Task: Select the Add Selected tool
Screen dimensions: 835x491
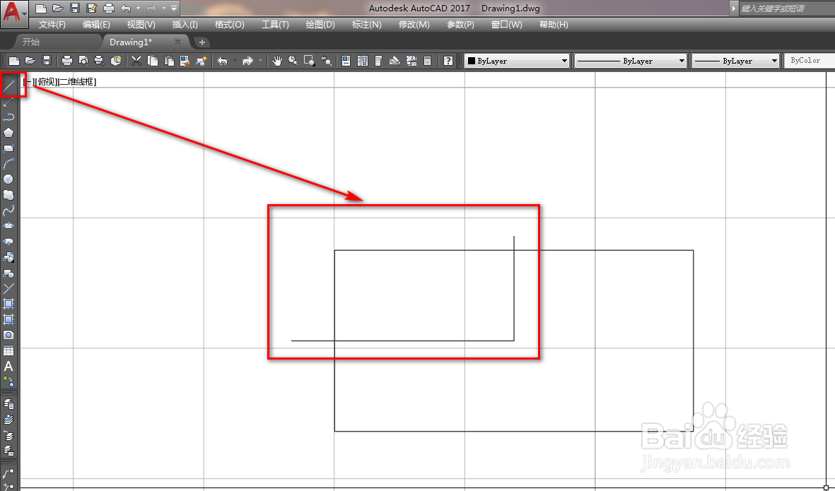Action: tap(8, 381)
